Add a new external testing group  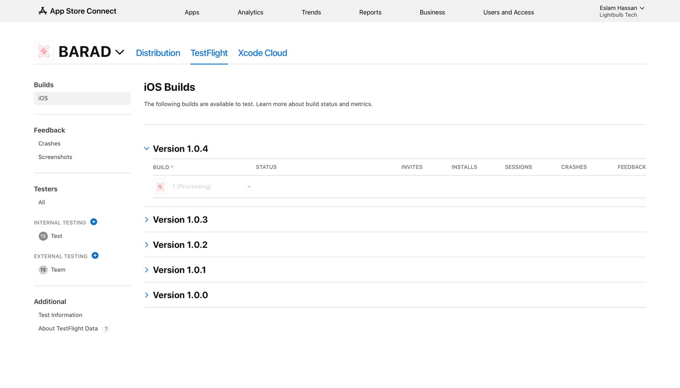[95, 256]
